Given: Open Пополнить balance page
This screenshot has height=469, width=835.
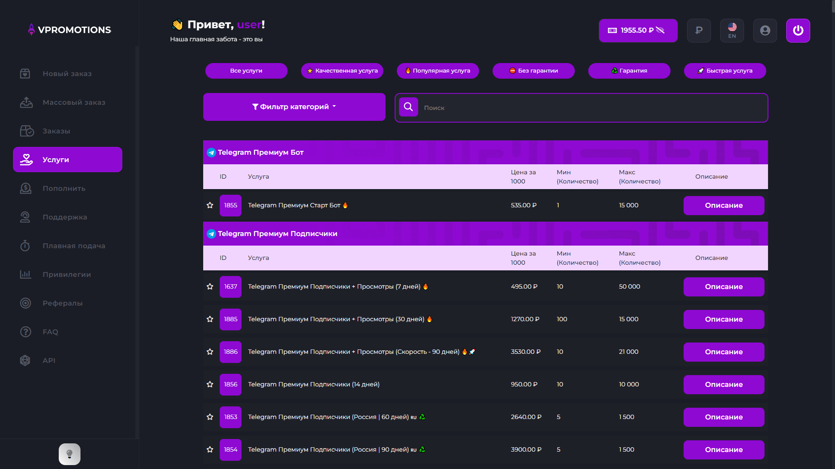Looking at the screenshot, I should coord(67,188).
